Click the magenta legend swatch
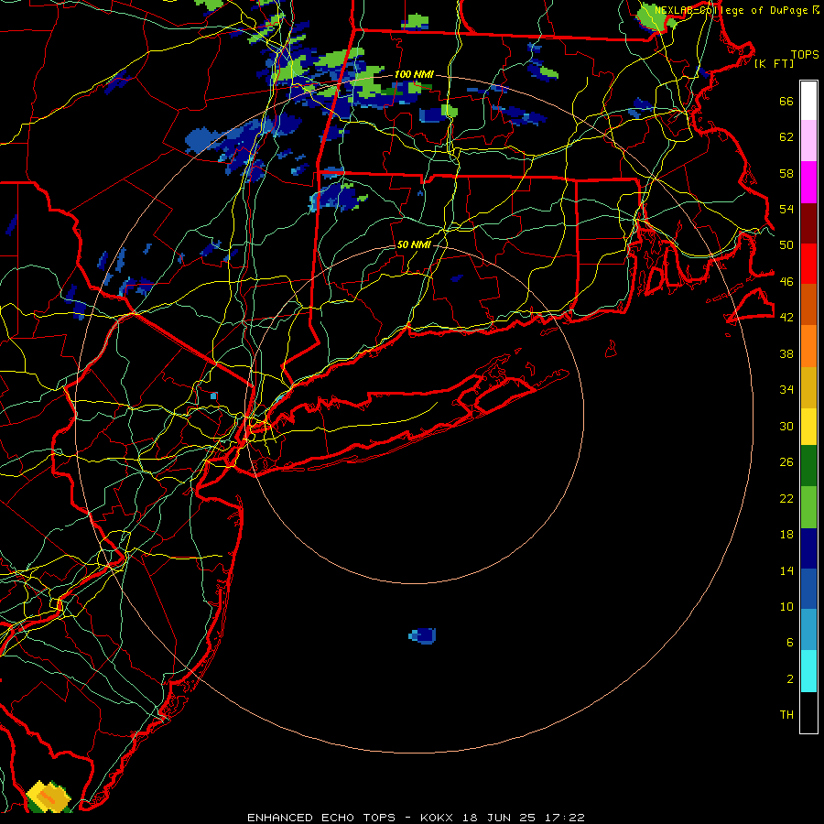The width and height of the screenshot is (824, 824). pyautogui.click(x=808, y=182)
